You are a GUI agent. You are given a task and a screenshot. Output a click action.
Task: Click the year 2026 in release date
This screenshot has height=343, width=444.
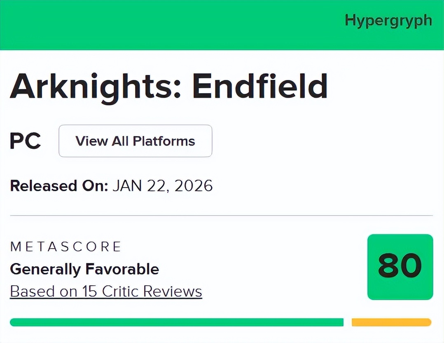tap(194, 186)
